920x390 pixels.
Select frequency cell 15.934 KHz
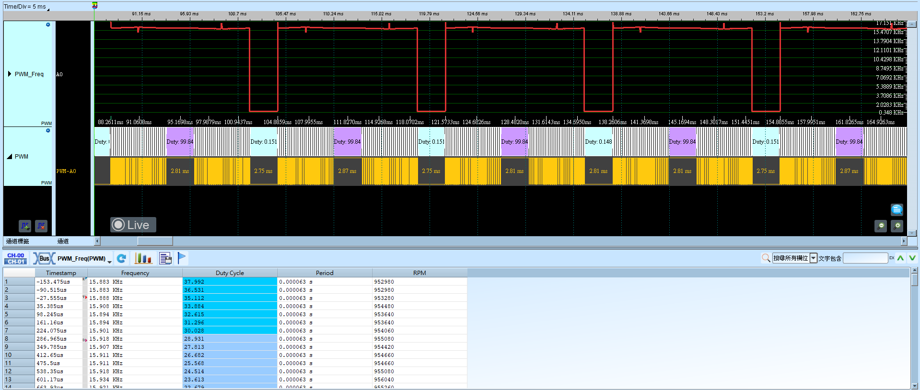pyautogui.click(x=135, y=379)
